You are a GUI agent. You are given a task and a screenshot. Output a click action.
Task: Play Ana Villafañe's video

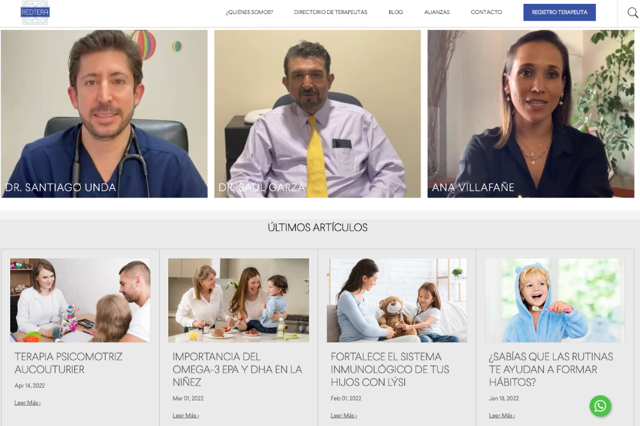pos(531,114)
